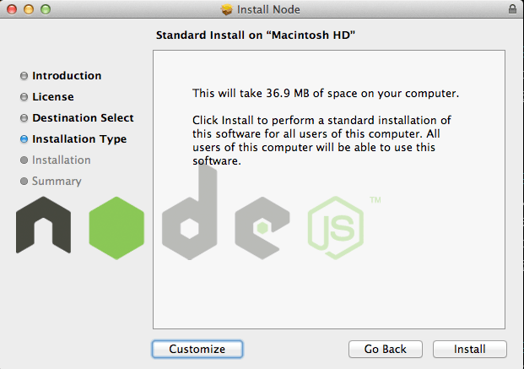This screenshot has height=369, width=524.
Task: Click the blue bullet beside Installation Type
Action: pos(24,139)
